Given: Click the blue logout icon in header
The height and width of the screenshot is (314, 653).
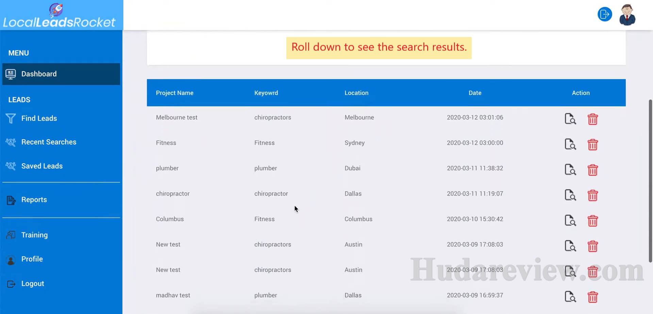Looking at the screenshot, I should click(604, 14).
